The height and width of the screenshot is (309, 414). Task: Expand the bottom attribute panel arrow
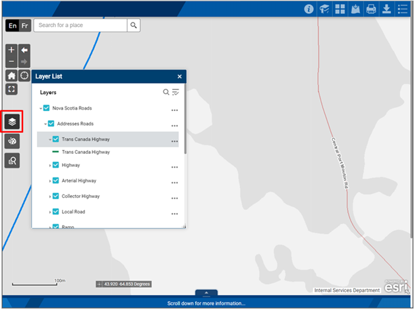tap(206, 293)
